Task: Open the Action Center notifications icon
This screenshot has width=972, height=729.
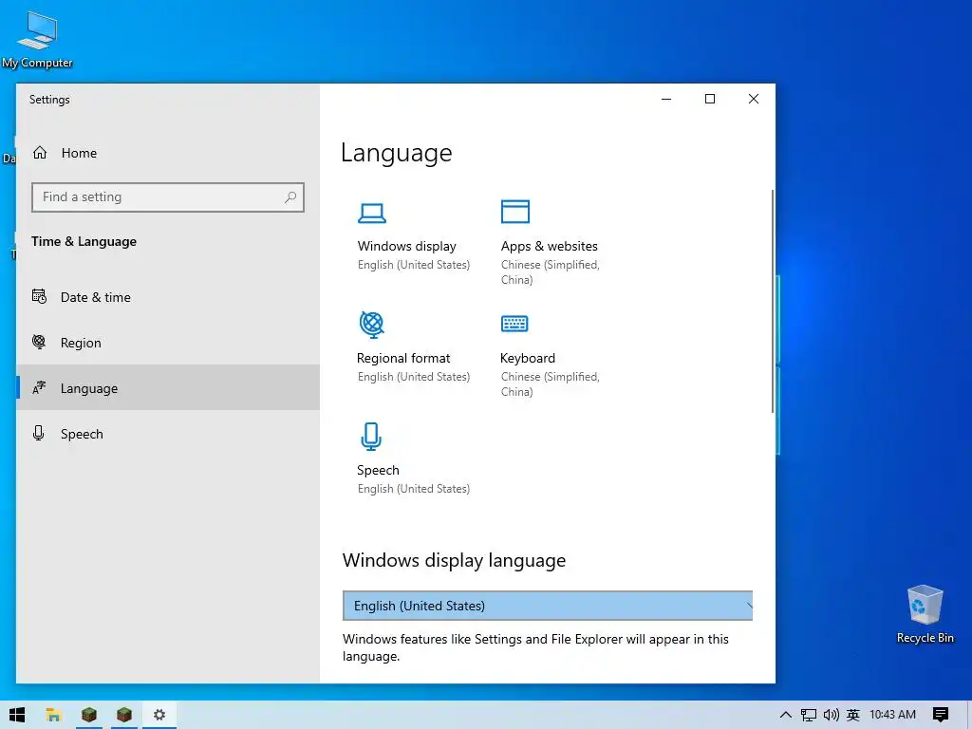Action: [941, 715]
